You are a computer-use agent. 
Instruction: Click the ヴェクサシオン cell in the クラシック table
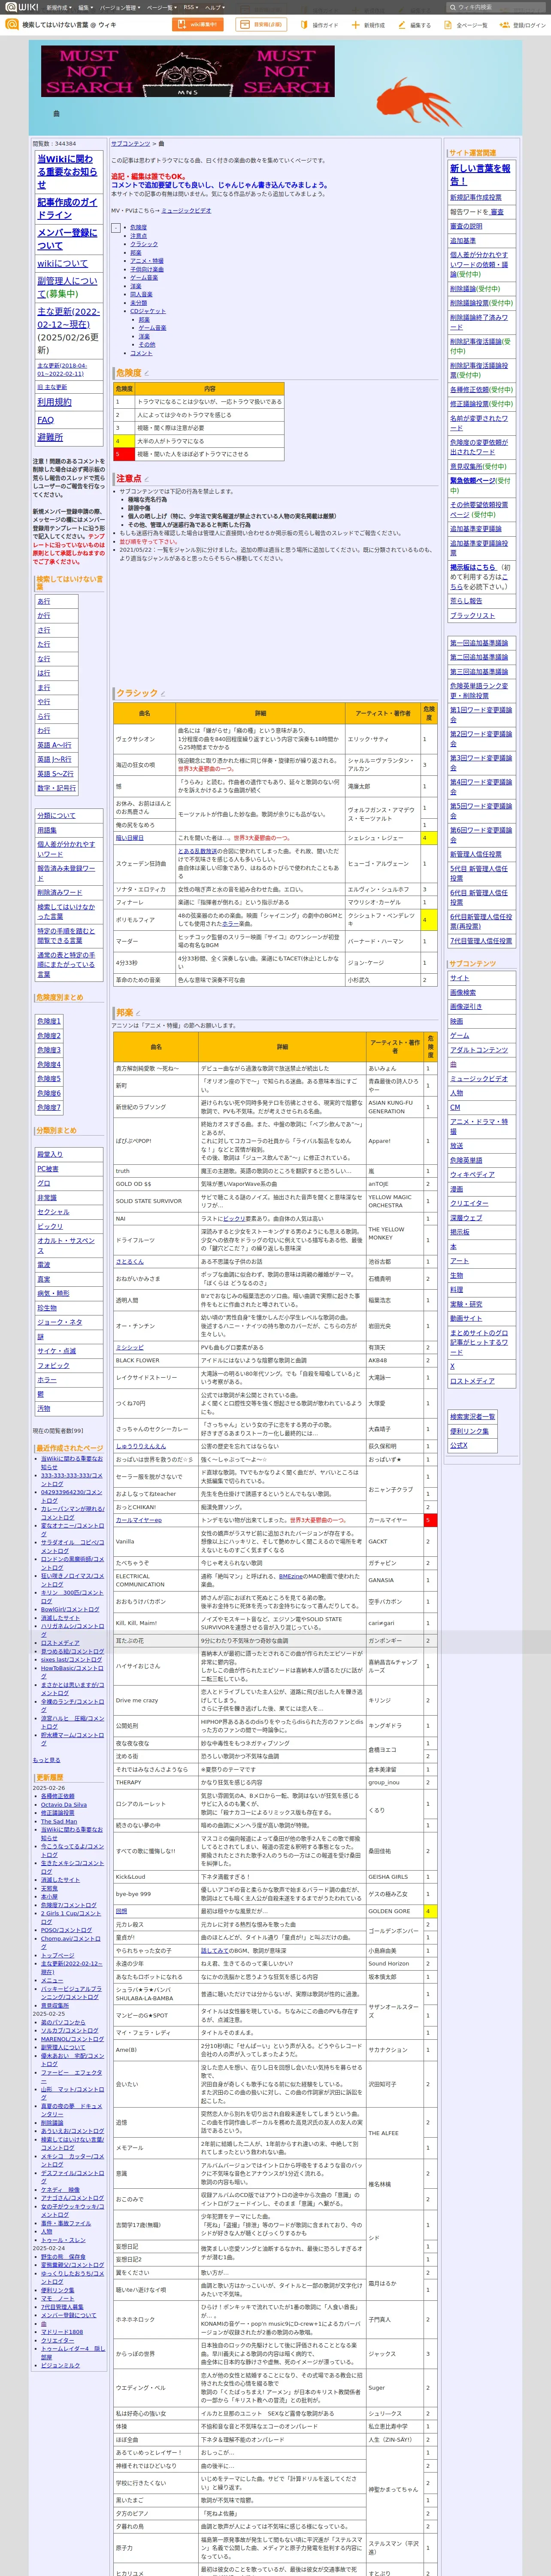[x=144, y=739]
